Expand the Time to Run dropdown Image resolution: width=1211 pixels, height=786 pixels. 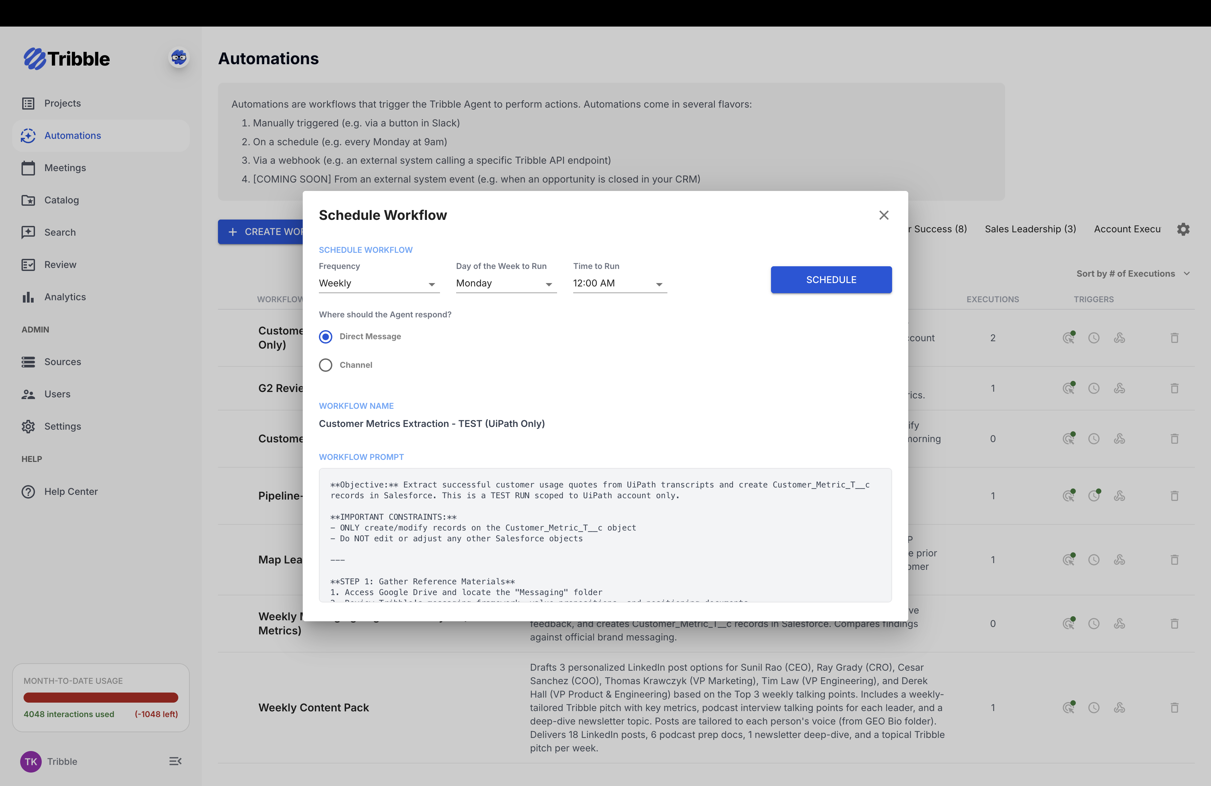point(619,283)
